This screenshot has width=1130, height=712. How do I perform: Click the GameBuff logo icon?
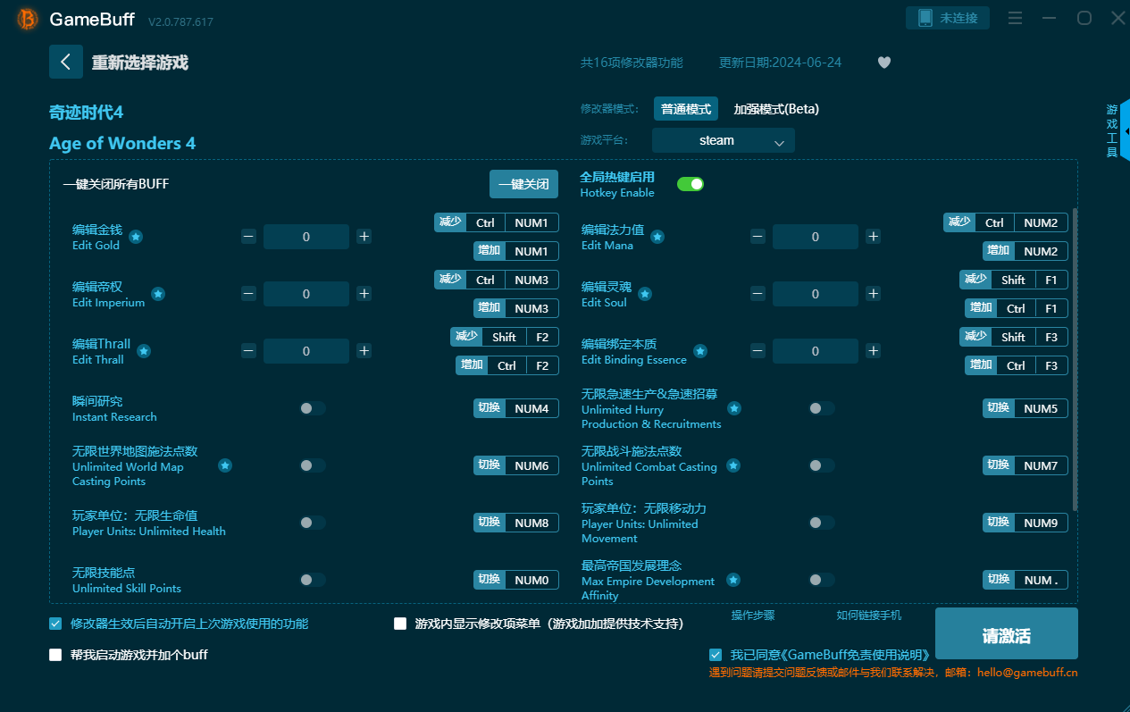[x=28, y=19]
